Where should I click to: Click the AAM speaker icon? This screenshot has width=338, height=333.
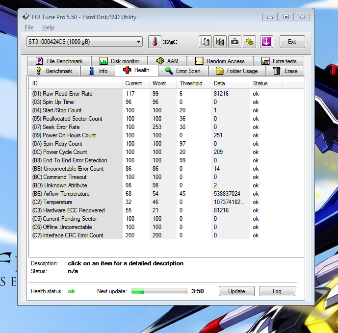click(160, 61)
